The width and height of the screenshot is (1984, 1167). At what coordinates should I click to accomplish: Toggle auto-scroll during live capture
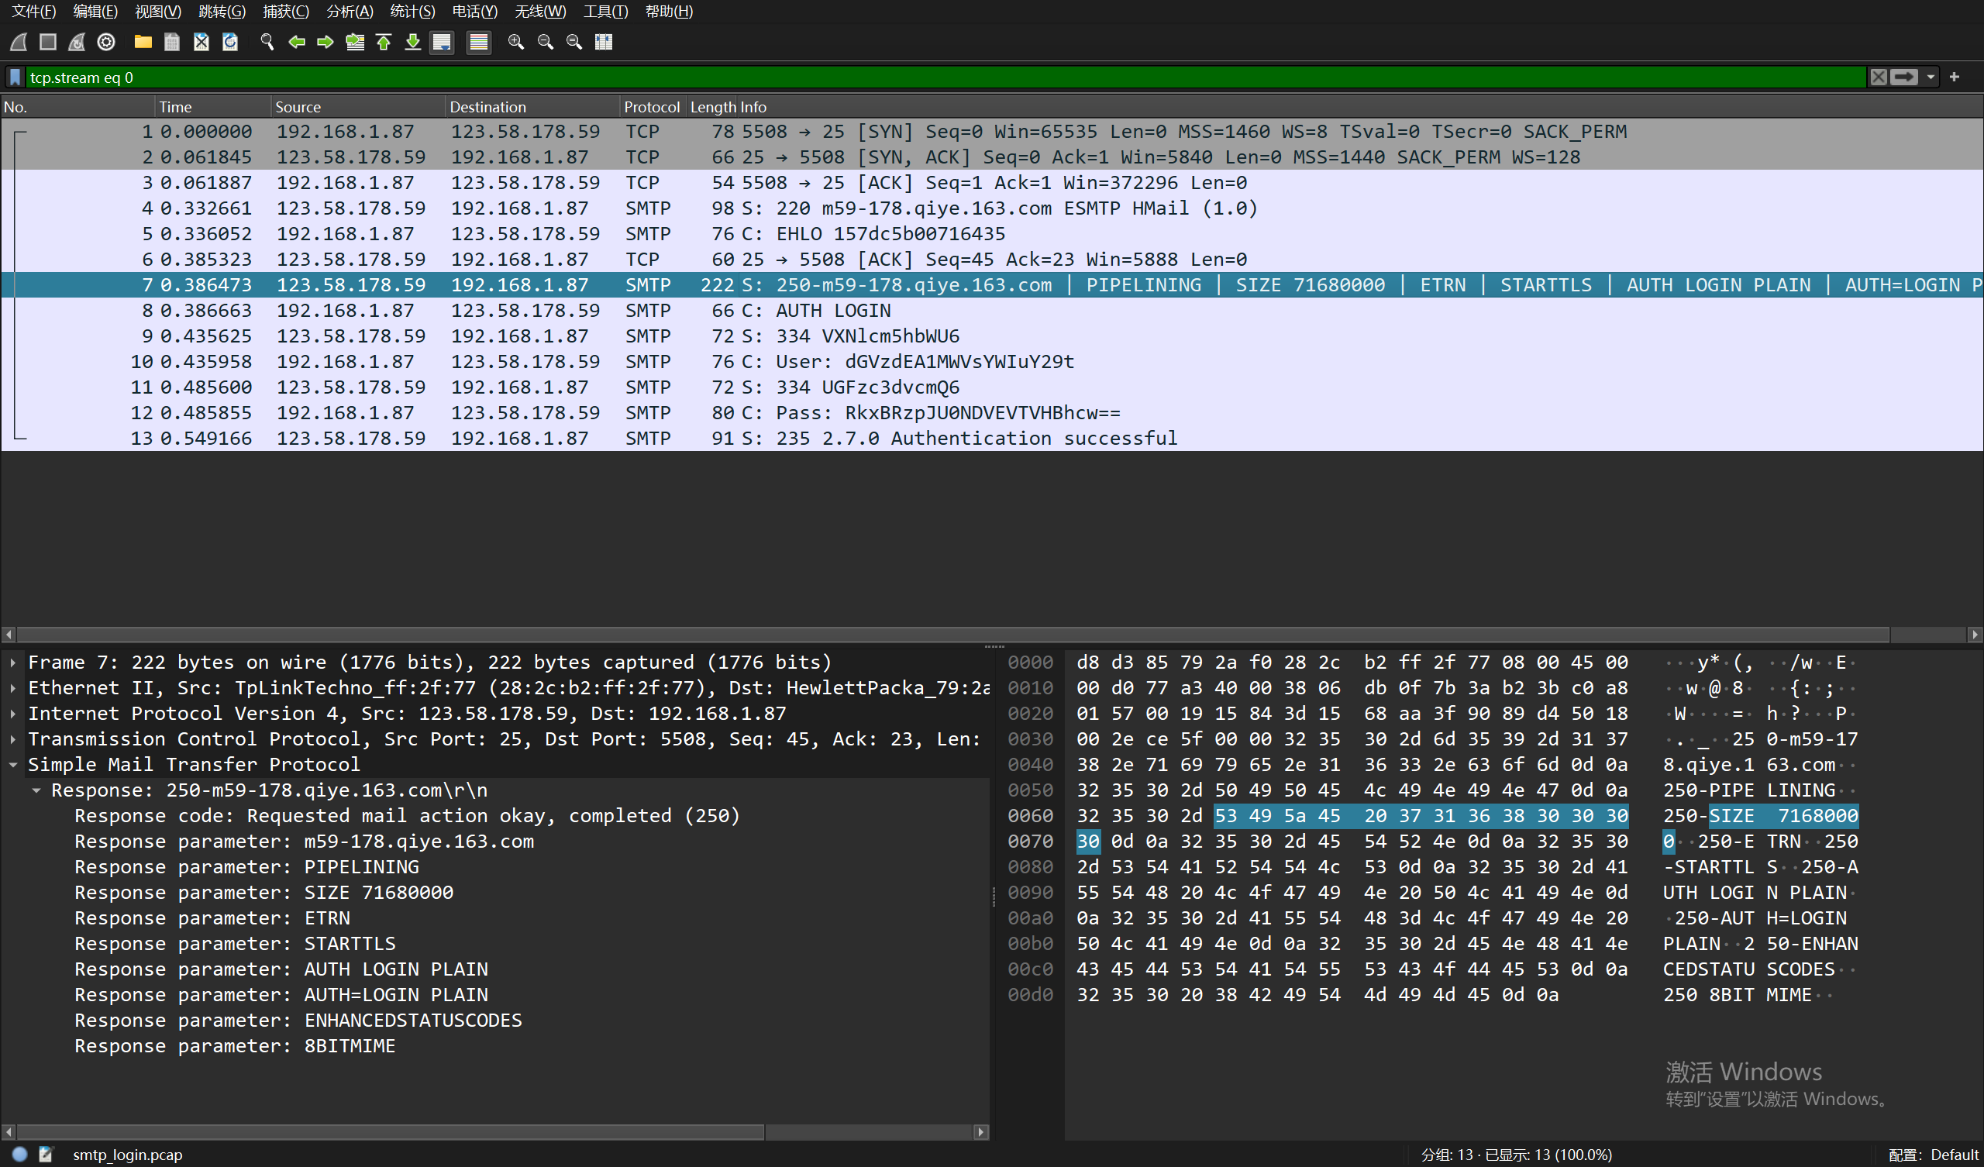coord(443,42)
